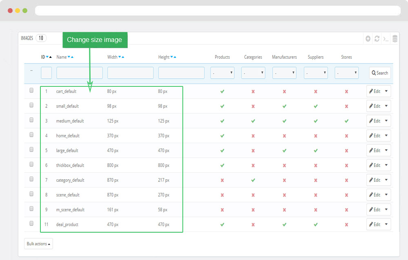The height and width of the screenshot is (260, 408).
Task: Sort ID column descending arrow
Action: click(47, 57)
